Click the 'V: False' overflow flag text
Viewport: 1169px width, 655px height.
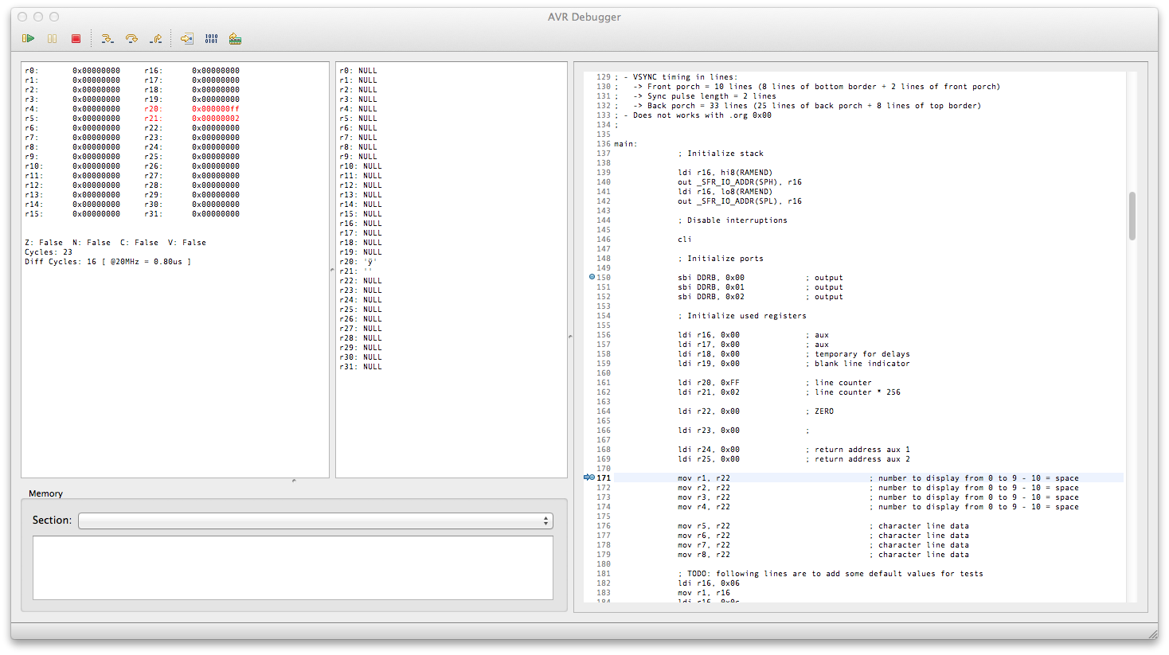point(187,243)
